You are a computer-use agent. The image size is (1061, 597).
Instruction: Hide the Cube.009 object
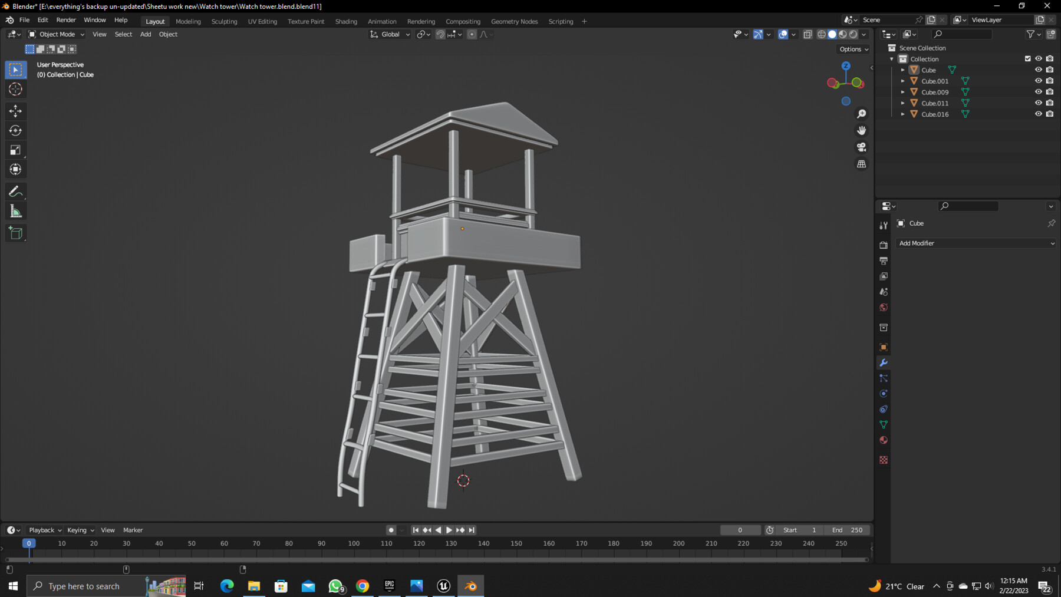[x=1038, y=92]
